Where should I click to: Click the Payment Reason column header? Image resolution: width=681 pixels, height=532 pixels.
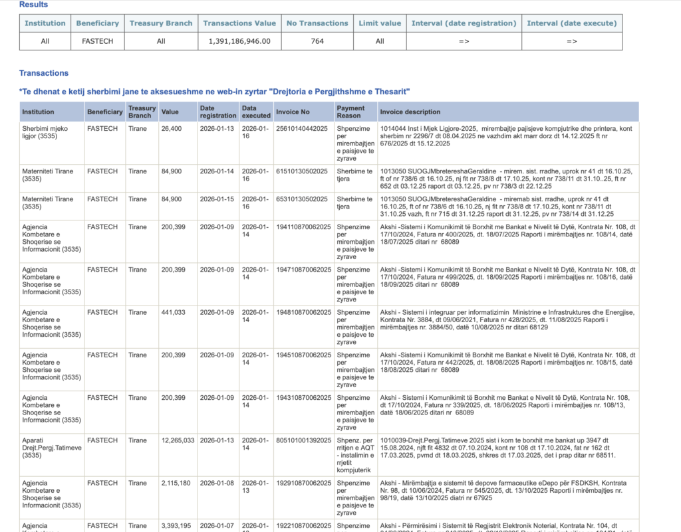350,112
